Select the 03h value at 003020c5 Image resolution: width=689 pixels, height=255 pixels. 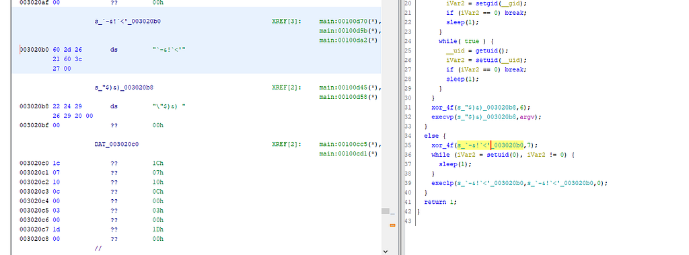click(x=157, y=210)
